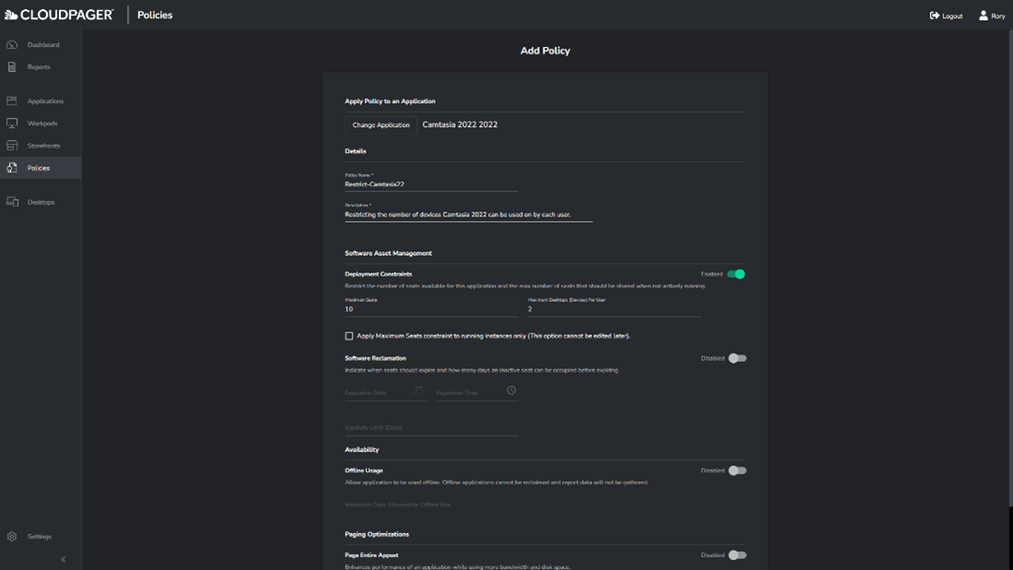Check Apply Maximum Seats constraint to running instances

(x=349, y=335)
